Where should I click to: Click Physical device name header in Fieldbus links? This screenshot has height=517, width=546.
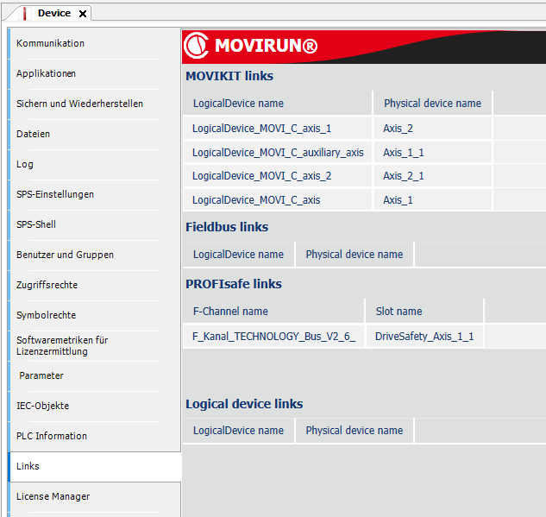point(355,255)
